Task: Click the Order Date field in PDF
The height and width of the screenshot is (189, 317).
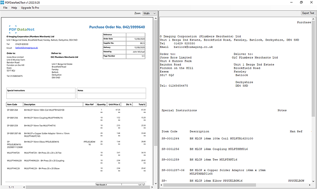Action: (x=124, y=39)
